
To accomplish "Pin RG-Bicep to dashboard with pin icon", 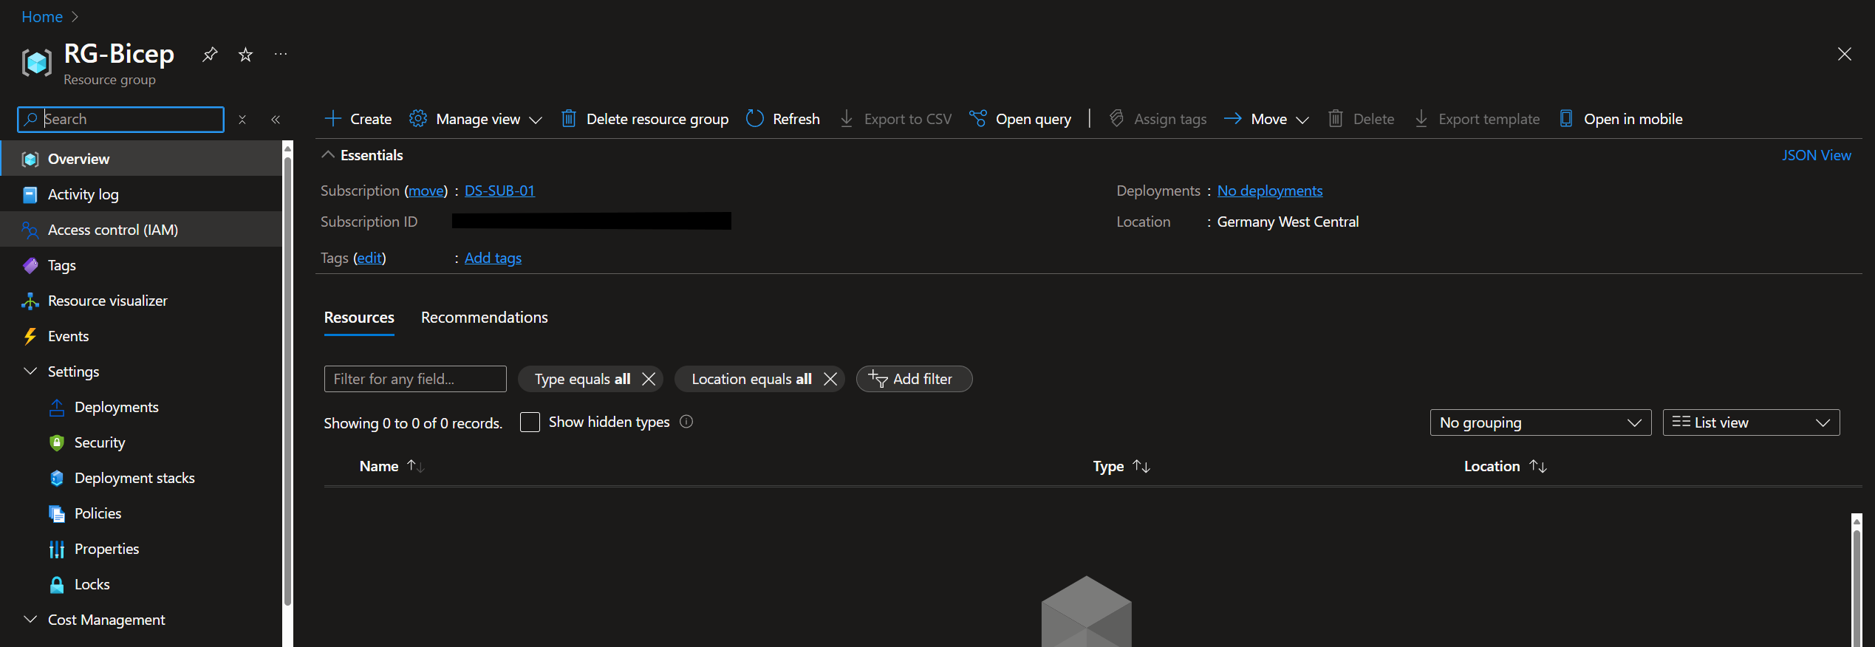I will [210, 55].
